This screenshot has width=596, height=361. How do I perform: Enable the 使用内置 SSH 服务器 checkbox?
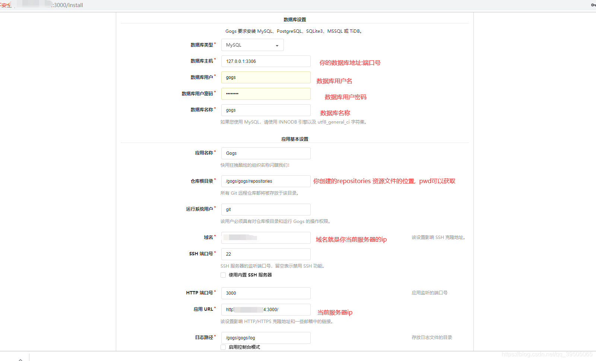tap(223, 275)
